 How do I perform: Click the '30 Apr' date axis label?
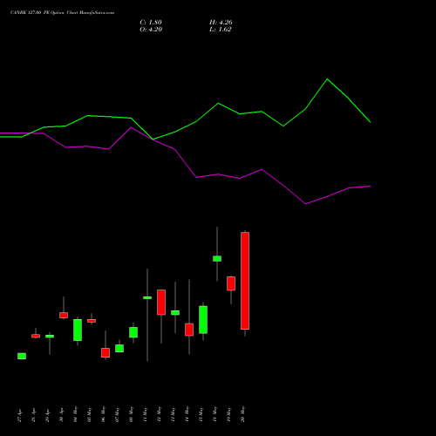[62, 415]
